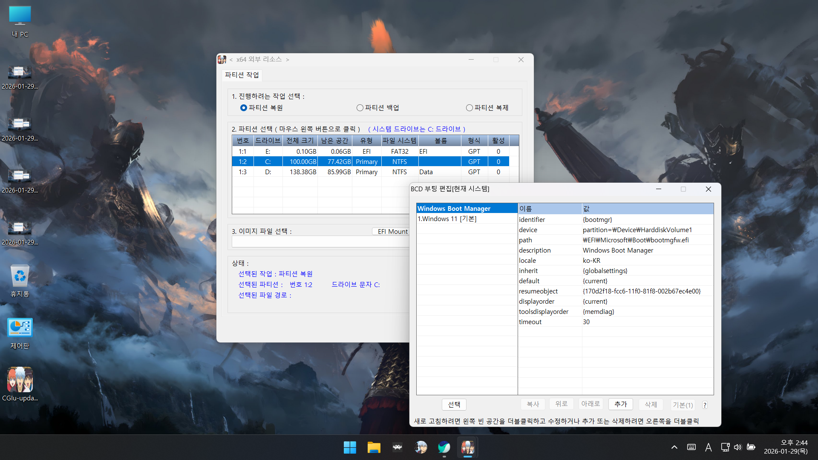
Task: Click the 드라이브 column header
Action: (268, 141)
